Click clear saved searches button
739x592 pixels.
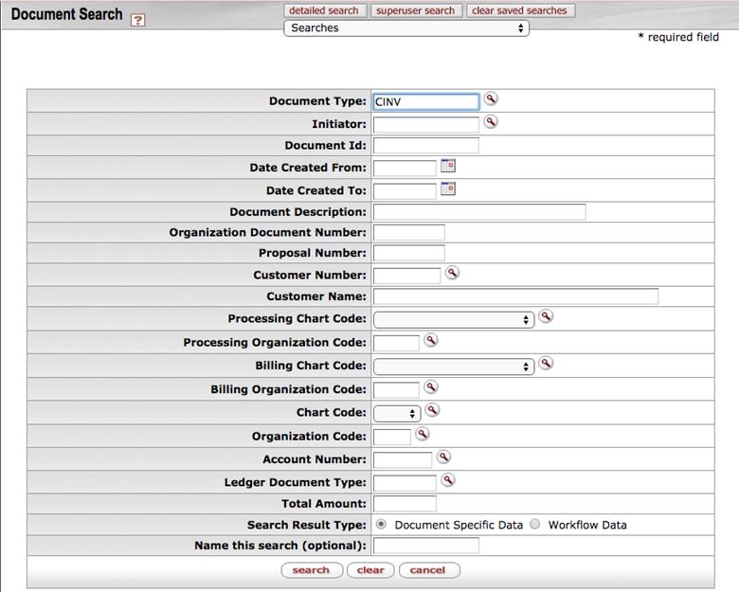click(520, 10)
